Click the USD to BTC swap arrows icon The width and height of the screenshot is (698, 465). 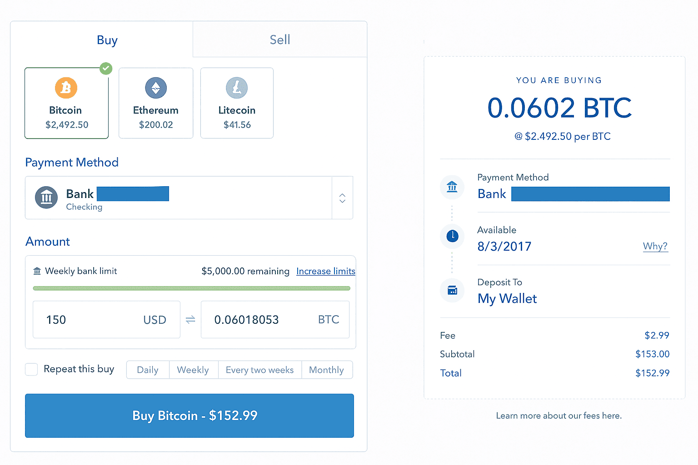[x=190, y=320]
